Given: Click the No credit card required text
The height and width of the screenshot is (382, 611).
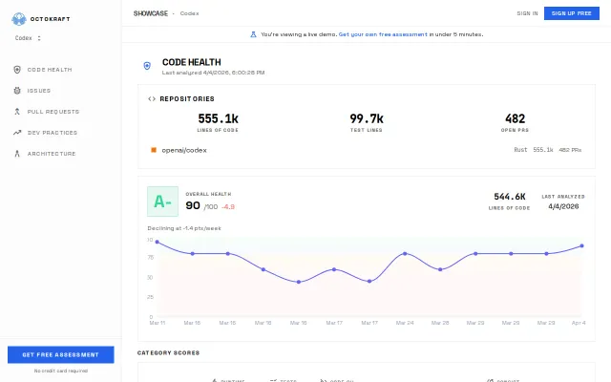Looking at the screenshot, I should pyautogui.click(x=61, y=371).
